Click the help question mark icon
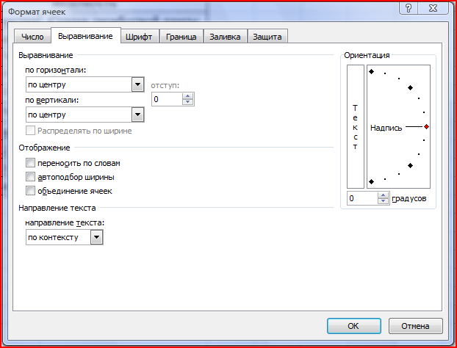Viewport: 457px width, 348px height. coord(409,8)
